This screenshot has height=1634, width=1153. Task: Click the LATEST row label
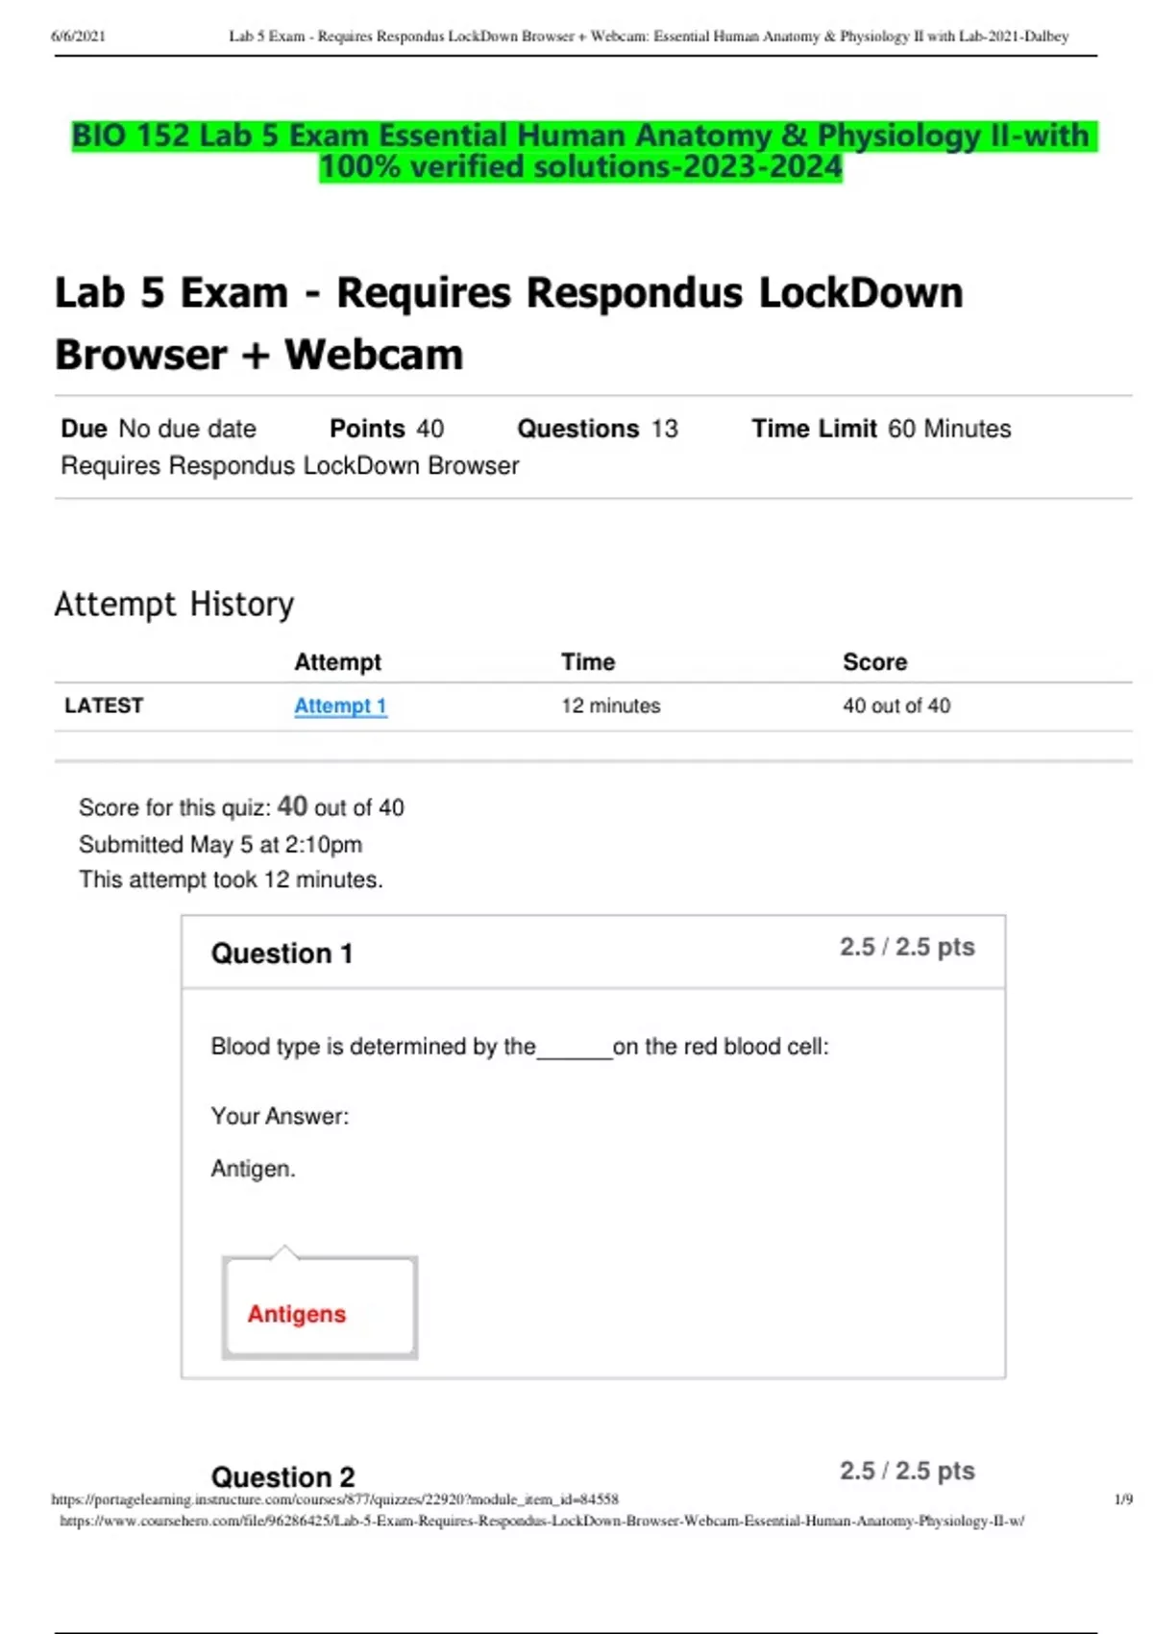[104, 706]
